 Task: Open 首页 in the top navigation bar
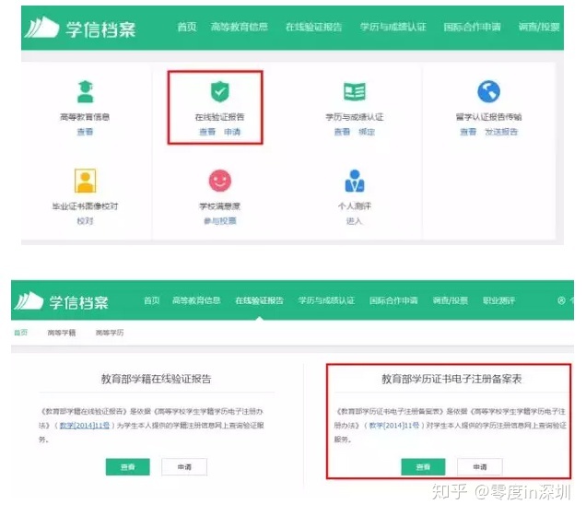point(186,27)
